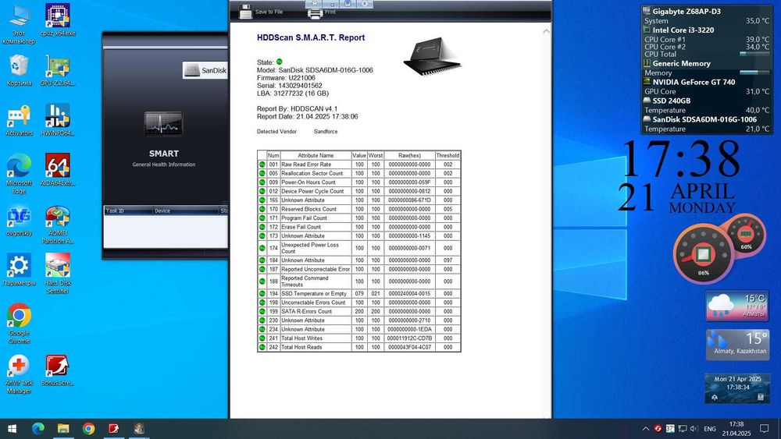Click SSD 240GB sensor entry
Screen dimensions: 781x439
(671, 101)
